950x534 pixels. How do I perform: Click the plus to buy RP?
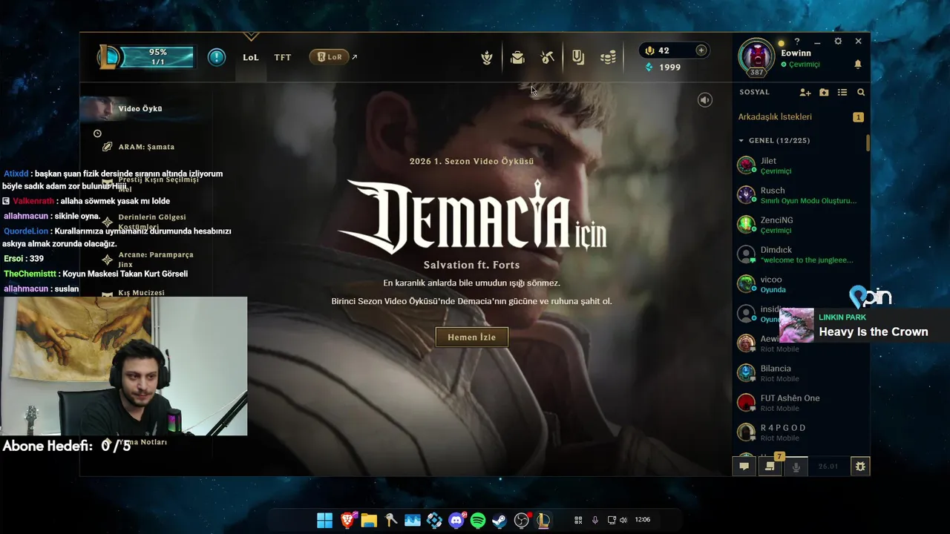701,50
